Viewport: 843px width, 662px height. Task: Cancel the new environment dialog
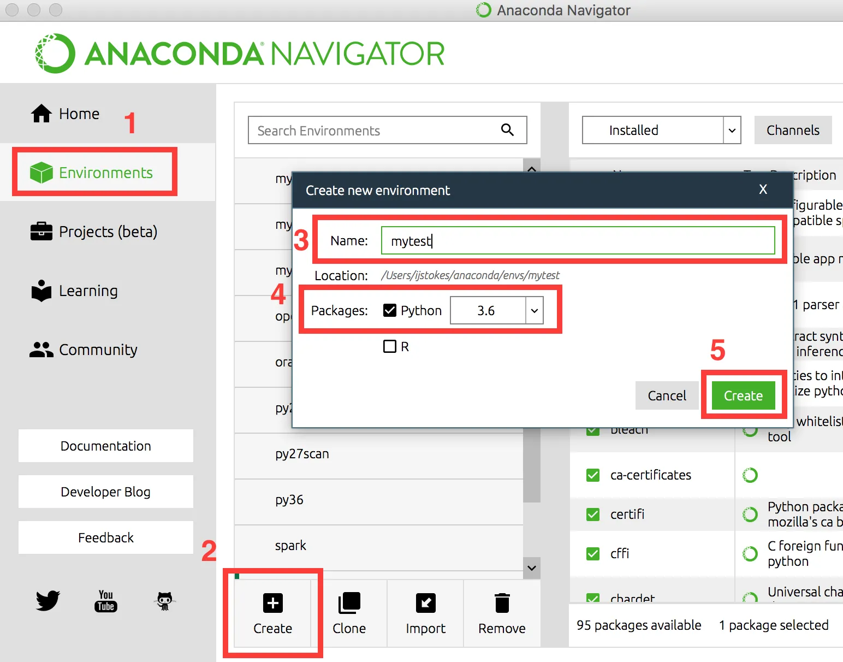coord(667,395)
